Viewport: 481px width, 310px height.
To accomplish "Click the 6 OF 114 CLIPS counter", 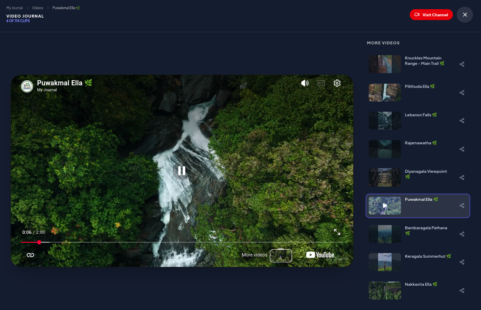I will pyautogui.click(x=18, y=21).
